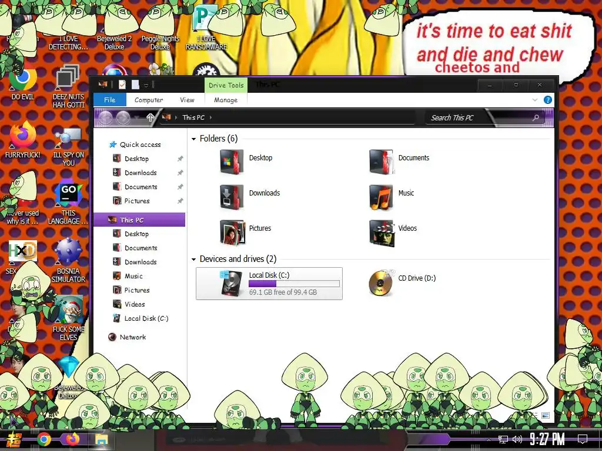Switch to large icons view button

pos(546,415)
